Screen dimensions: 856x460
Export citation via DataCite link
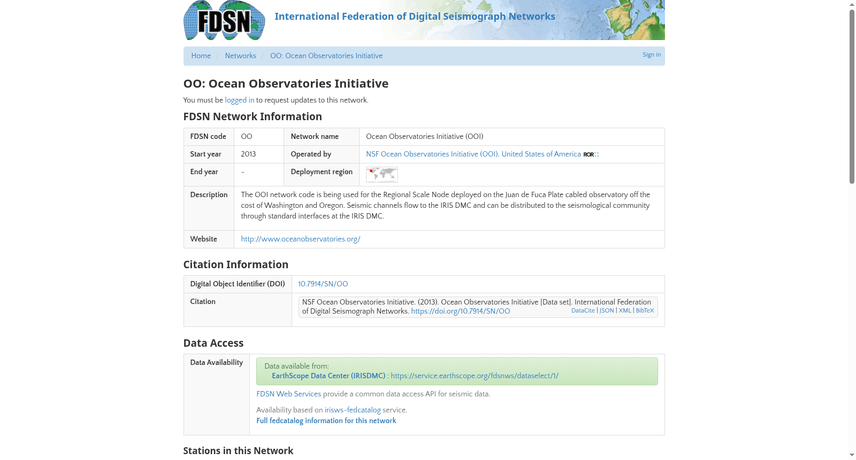(583, 310)
